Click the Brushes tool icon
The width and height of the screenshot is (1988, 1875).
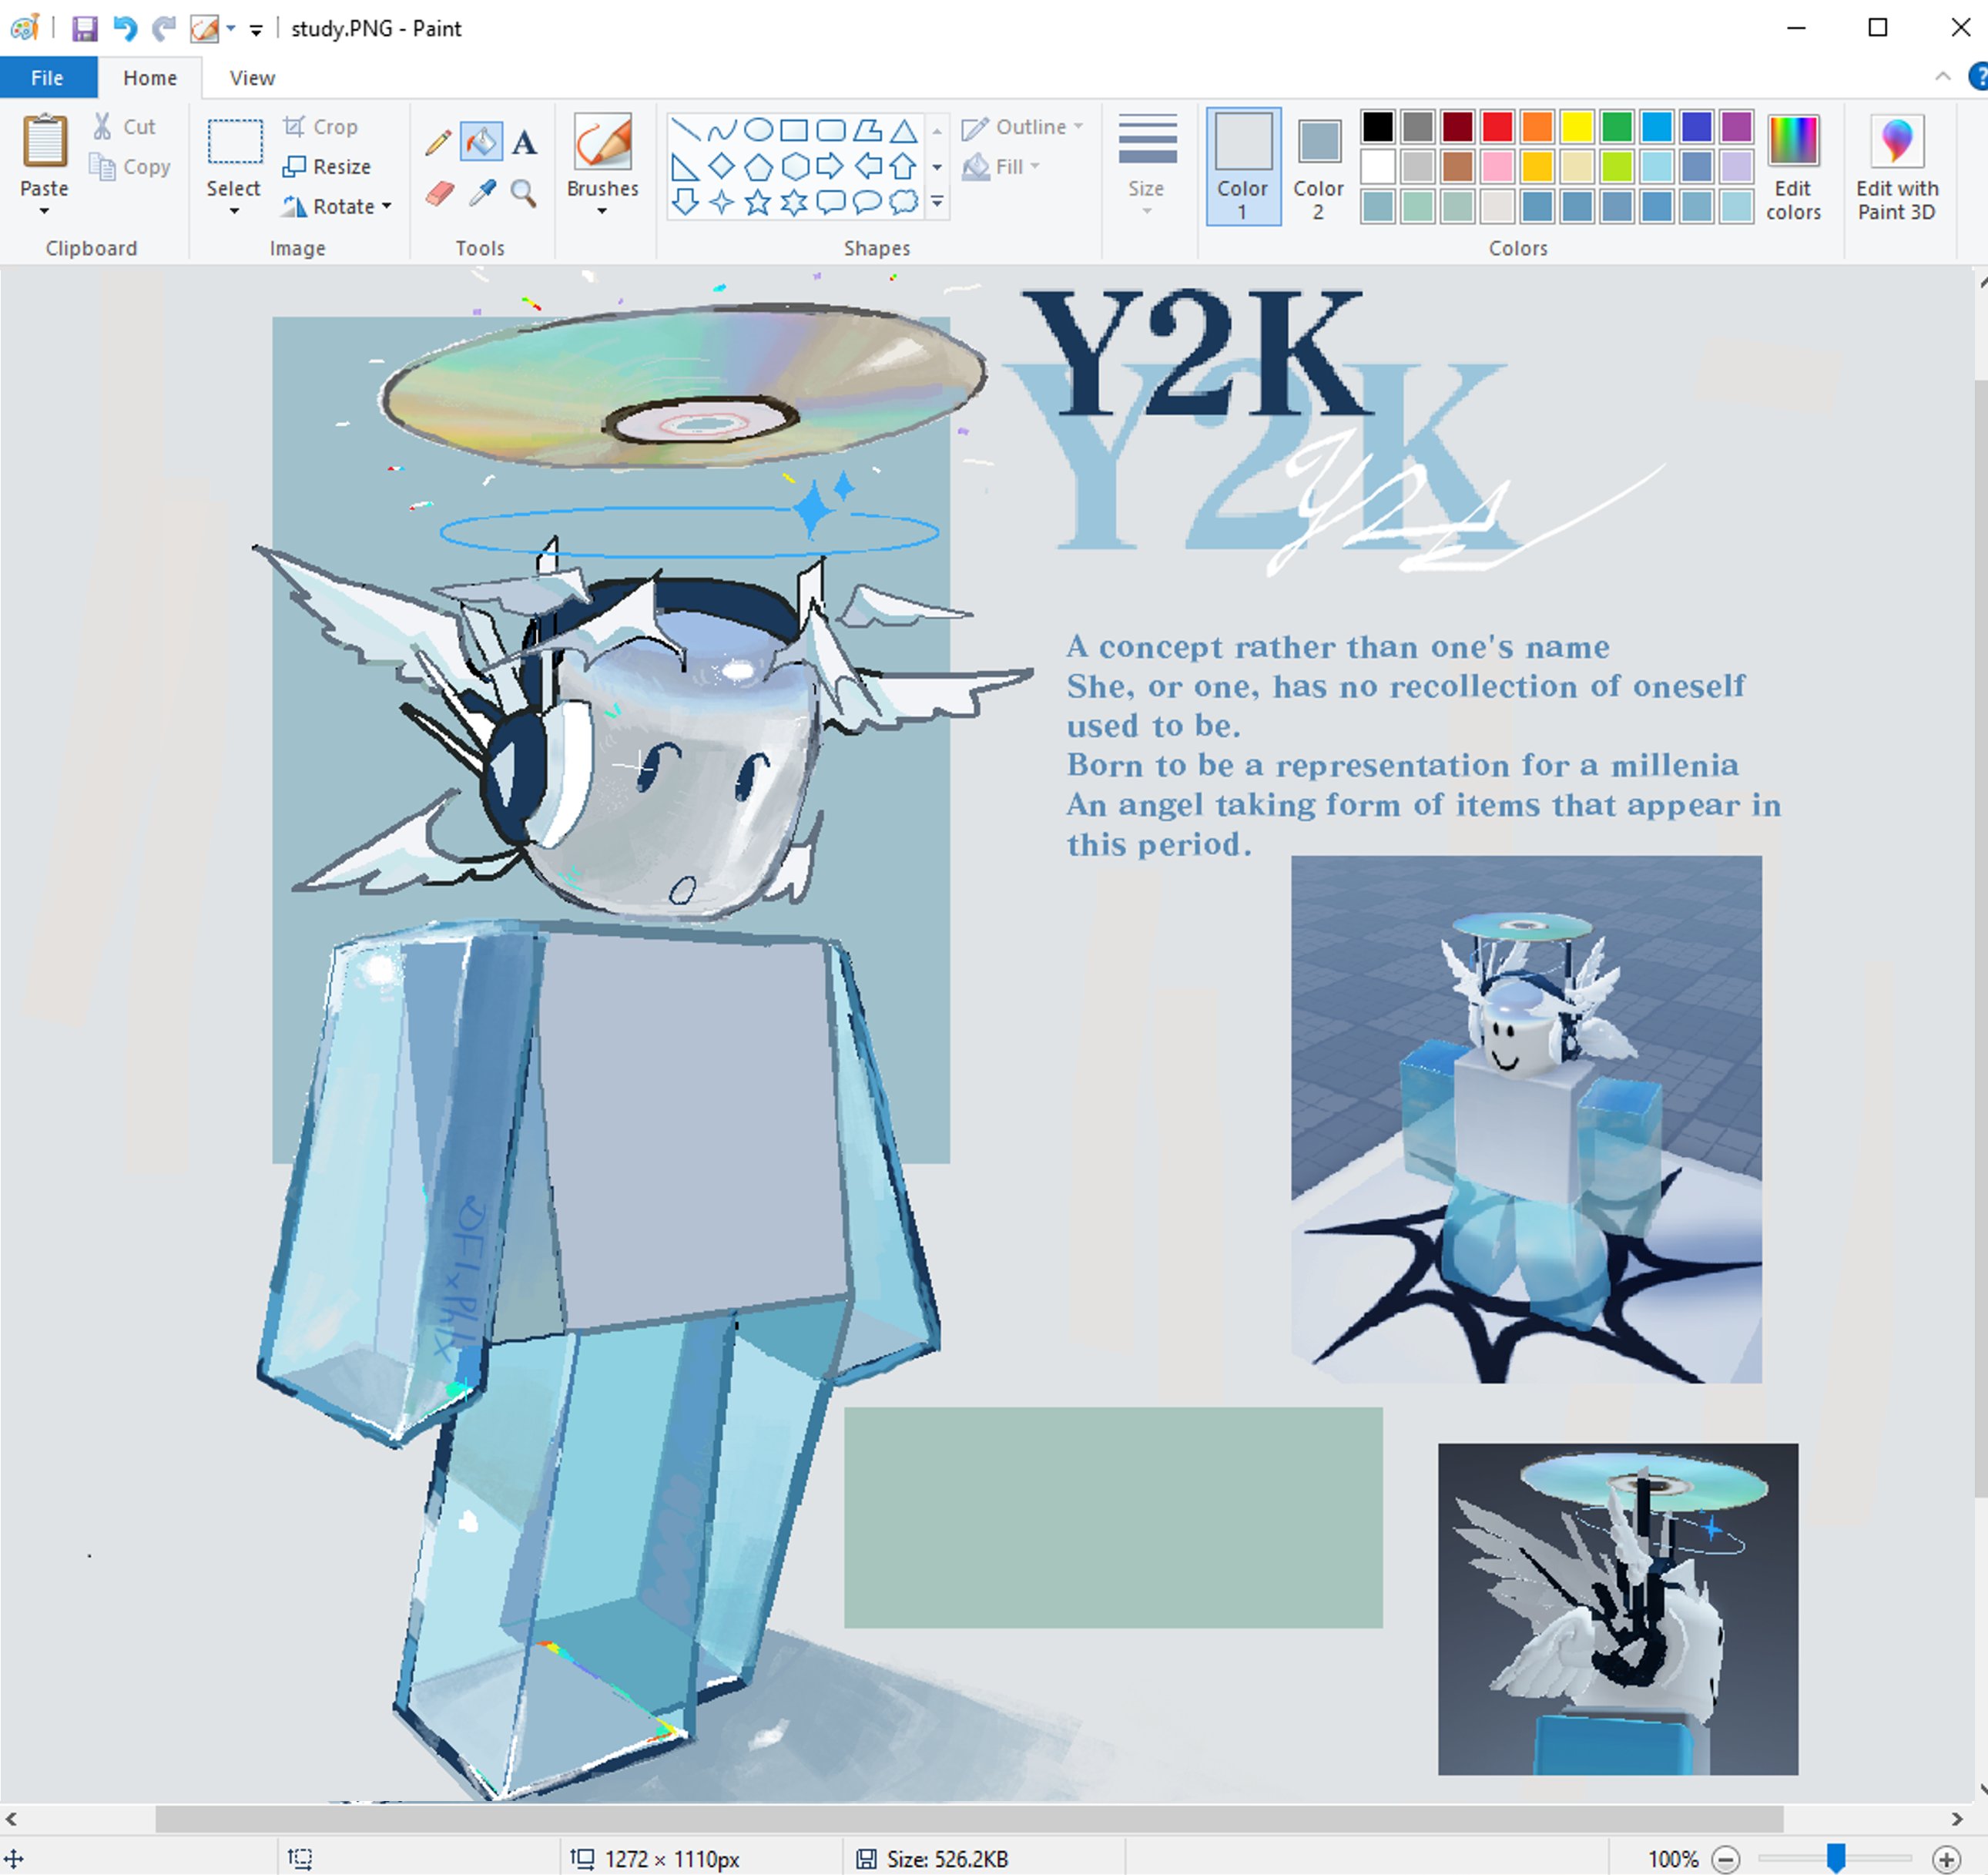tap(602, 141)
